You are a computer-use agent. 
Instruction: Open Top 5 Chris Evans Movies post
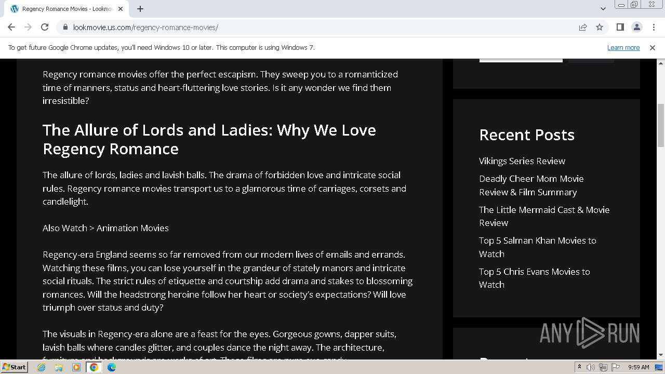[534, 278]
